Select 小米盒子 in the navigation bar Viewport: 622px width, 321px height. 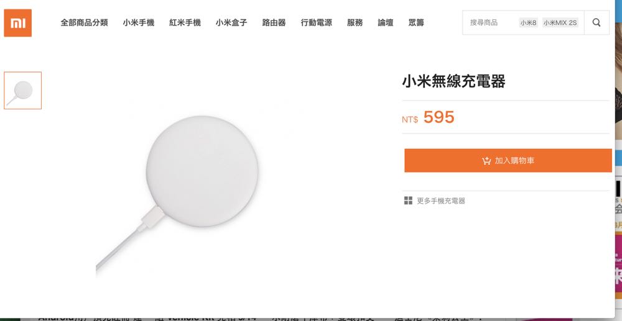point(231,23)
